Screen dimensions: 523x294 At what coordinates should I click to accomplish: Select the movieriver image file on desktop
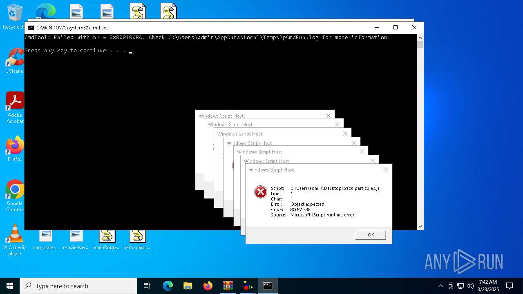(76, 240)
